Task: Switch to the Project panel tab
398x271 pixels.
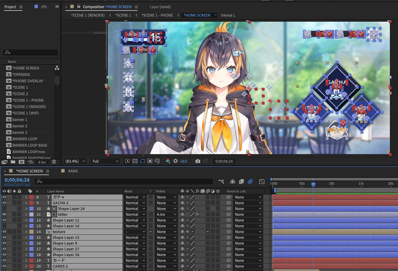Action: point(10,7)
